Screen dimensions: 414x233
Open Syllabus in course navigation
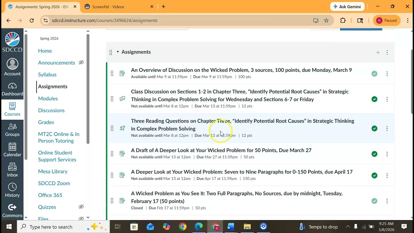pyautogui.click(x=47, y=74)
